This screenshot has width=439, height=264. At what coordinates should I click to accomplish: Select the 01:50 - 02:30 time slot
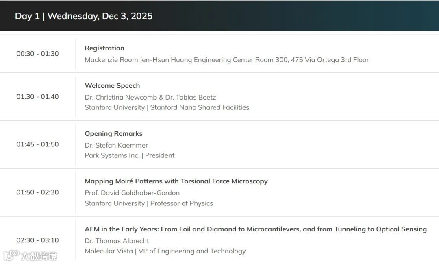click(37, 192)
